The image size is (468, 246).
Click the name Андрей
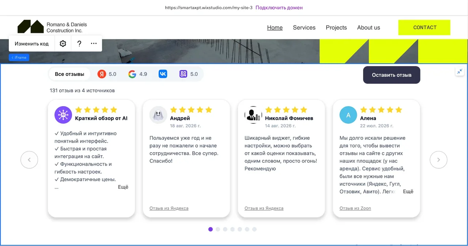click(180, 118)
